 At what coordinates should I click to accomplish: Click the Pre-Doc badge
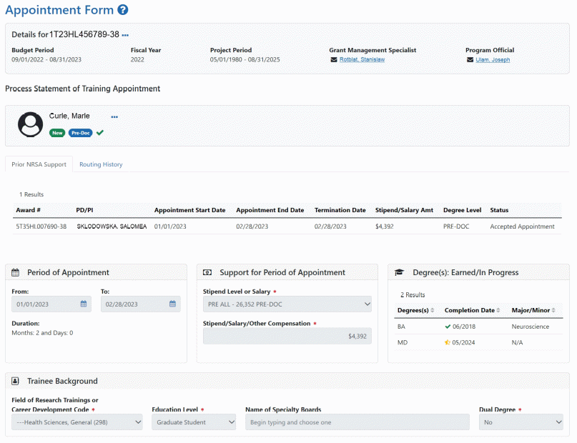(81, 133)
